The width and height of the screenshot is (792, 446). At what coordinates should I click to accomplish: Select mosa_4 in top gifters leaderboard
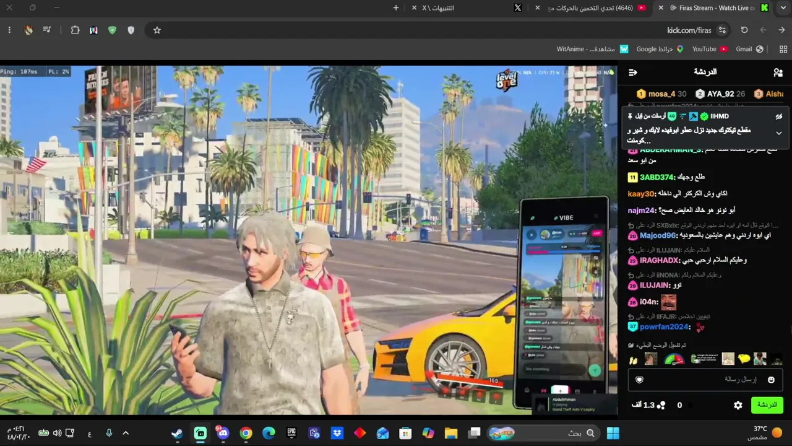661,94
